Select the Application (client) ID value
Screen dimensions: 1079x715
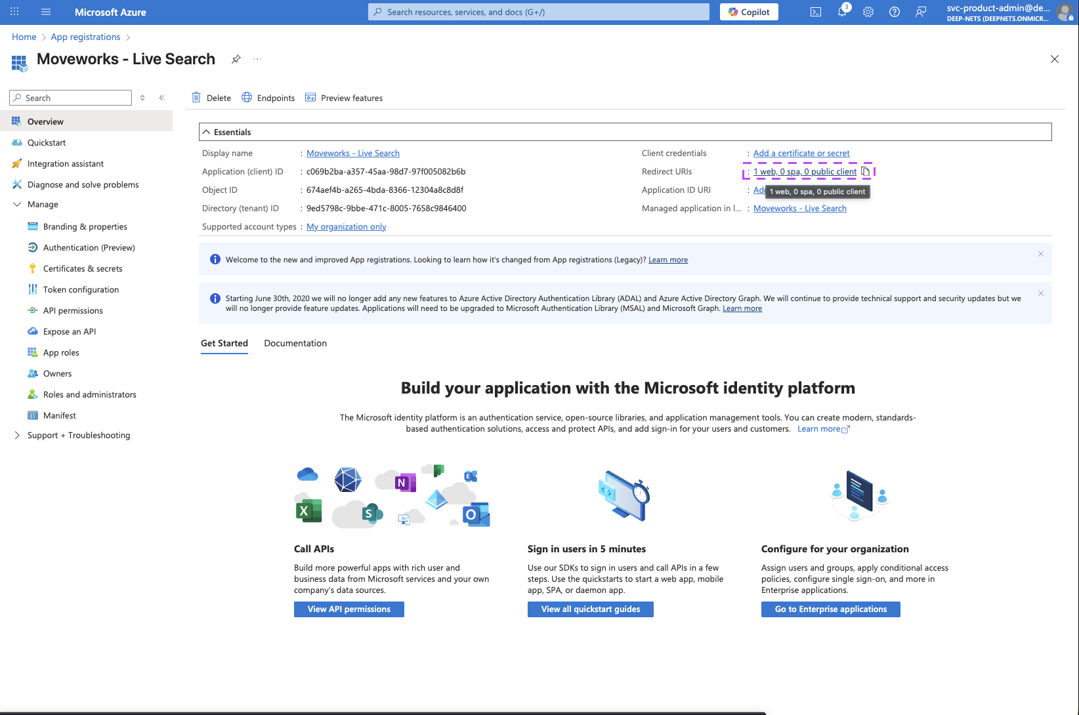386,172
